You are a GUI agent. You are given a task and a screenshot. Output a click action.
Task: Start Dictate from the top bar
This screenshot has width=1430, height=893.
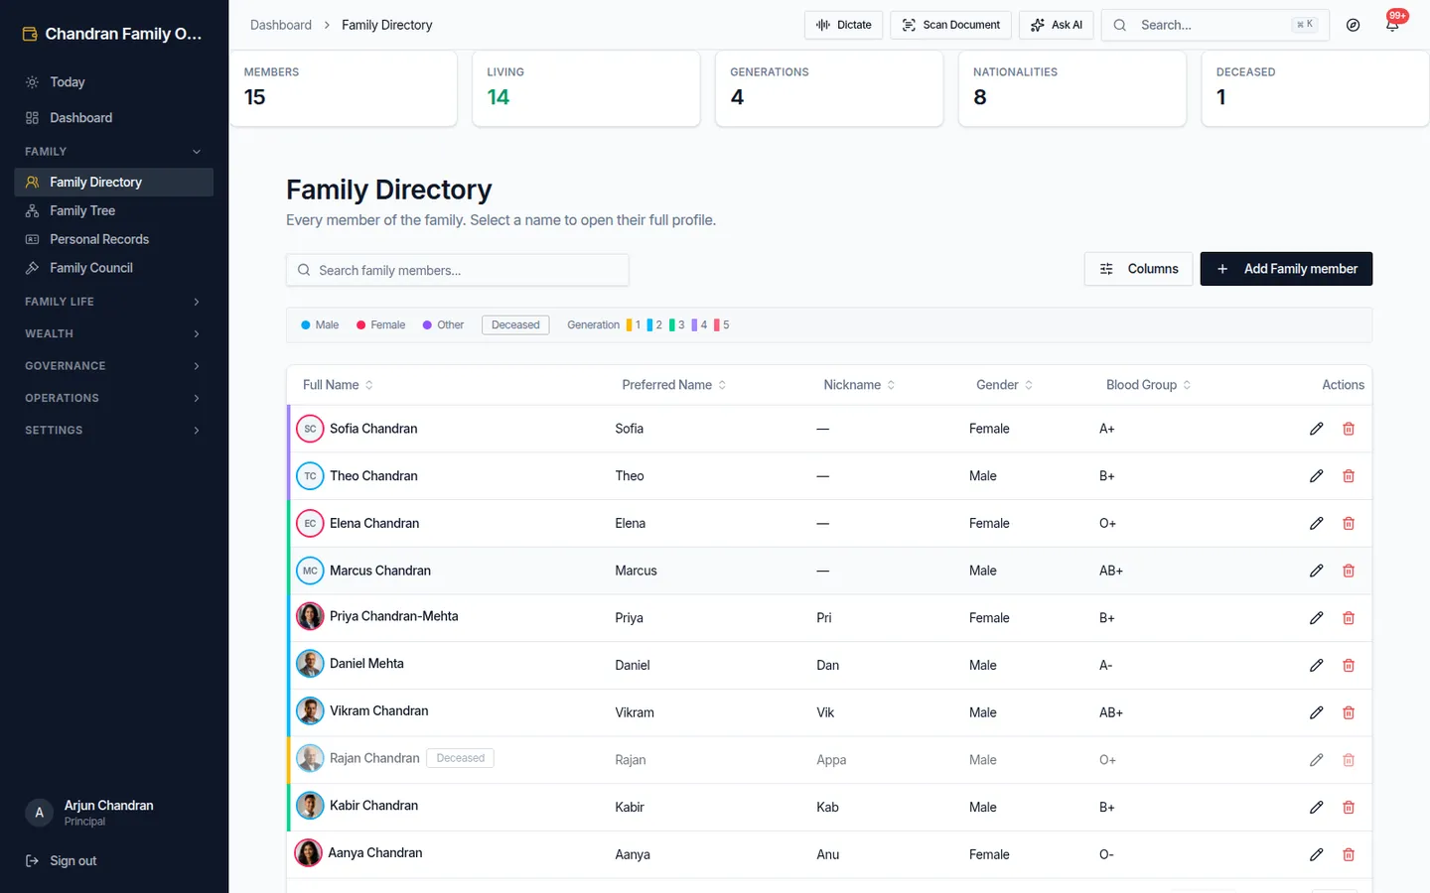pos(843,25)
